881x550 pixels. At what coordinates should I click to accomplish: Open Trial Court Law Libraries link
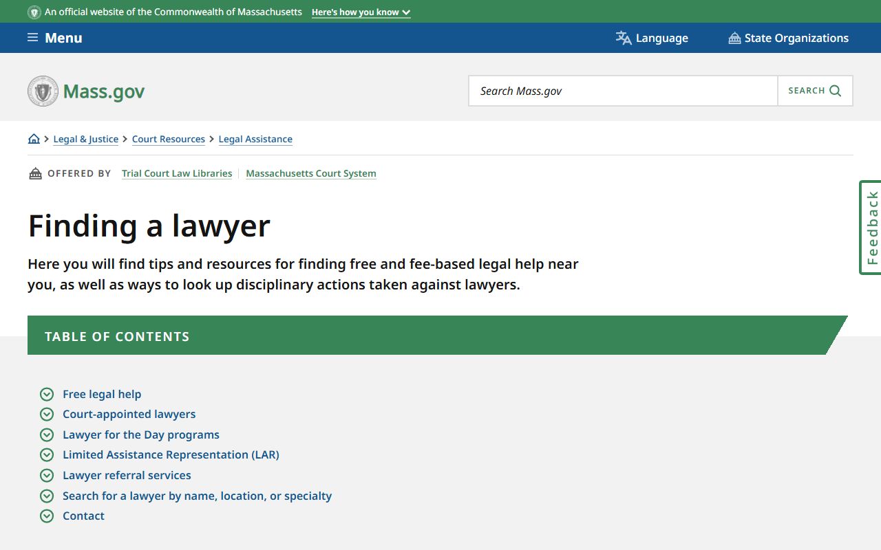(x=177, y=173)
